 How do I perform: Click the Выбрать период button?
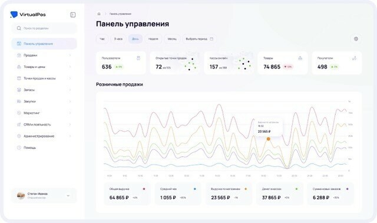tap(199, 39)
